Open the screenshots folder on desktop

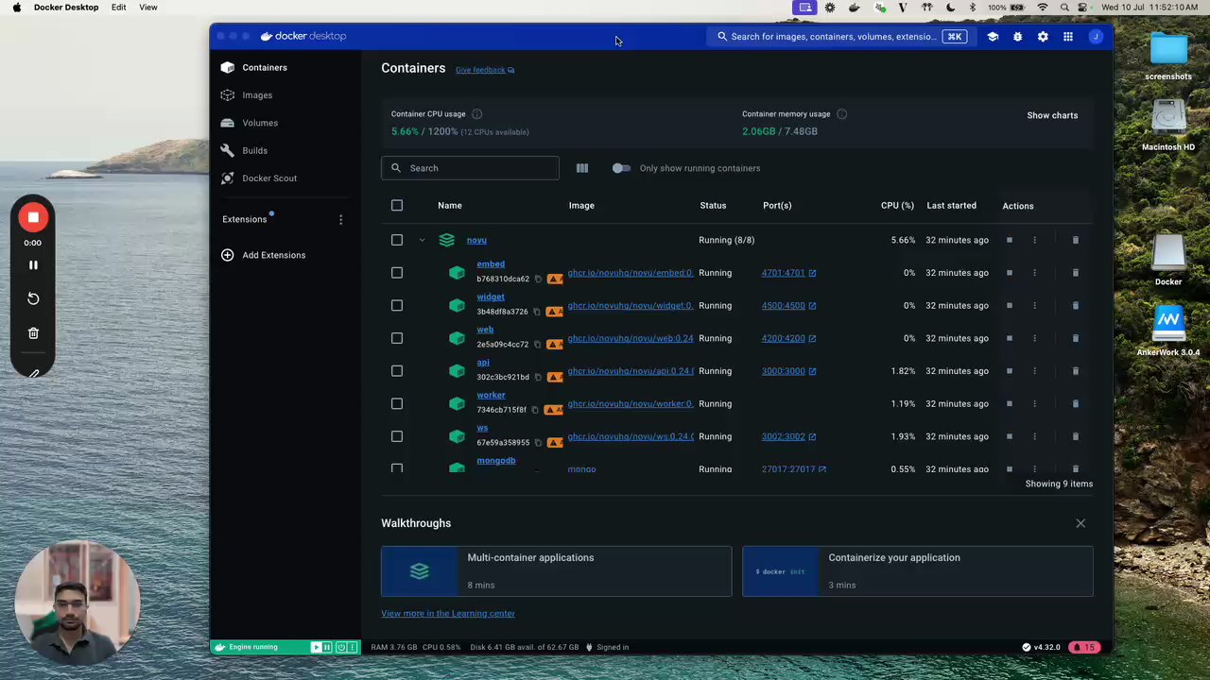coord(1168,57)
